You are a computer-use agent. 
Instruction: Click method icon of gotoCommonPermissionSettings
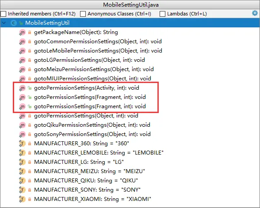coord(22,42)
